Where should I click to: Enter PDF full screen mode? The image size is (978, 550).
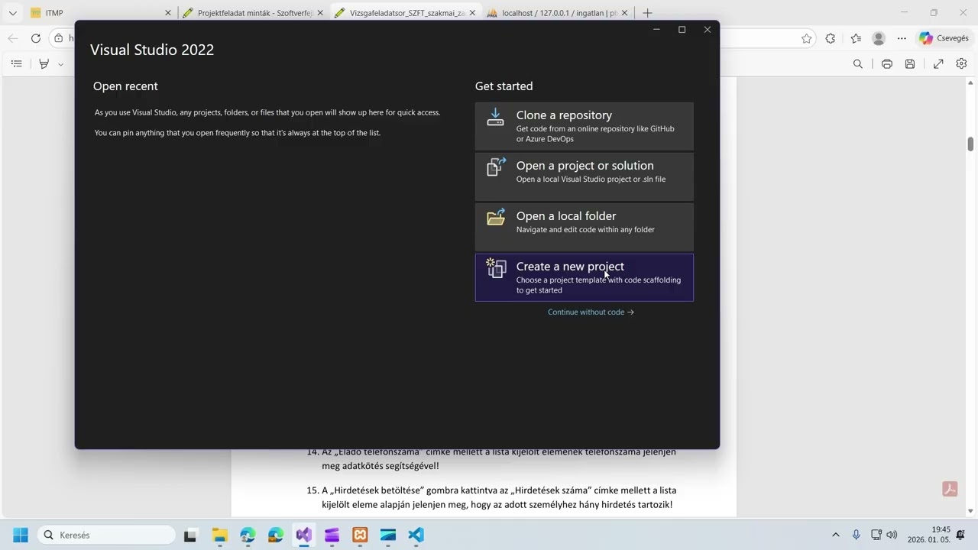[x=938, y=64]
